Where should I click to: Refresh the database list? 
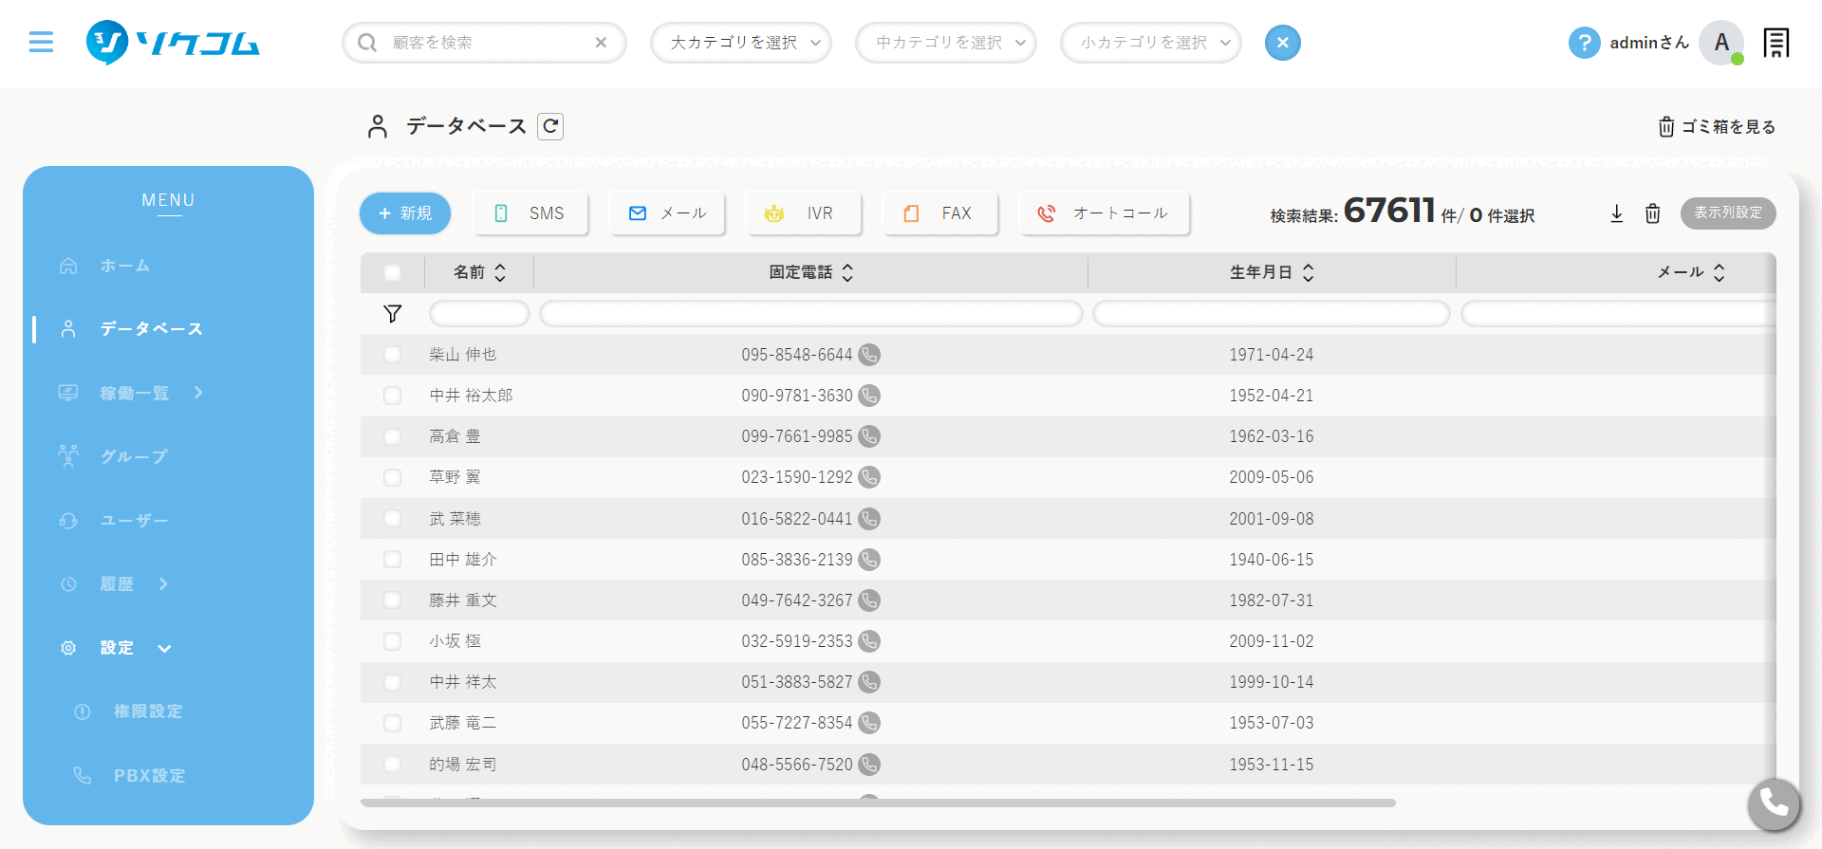coord(550,126)
